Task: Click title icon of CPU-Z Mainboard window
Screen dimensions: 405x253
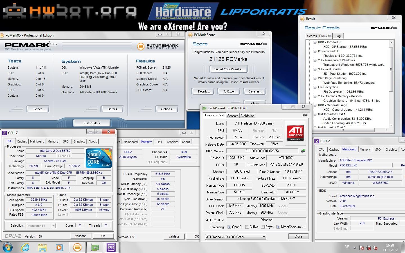Action: pyautogui.click(x=317, y=141)
